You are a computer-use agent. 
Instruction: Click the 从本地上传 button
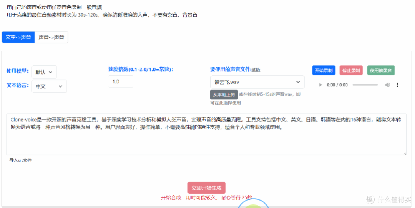pos(224,95)
